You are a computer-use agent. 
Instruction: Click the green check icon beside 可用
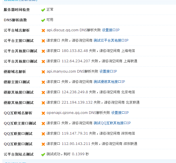[43, 20]
